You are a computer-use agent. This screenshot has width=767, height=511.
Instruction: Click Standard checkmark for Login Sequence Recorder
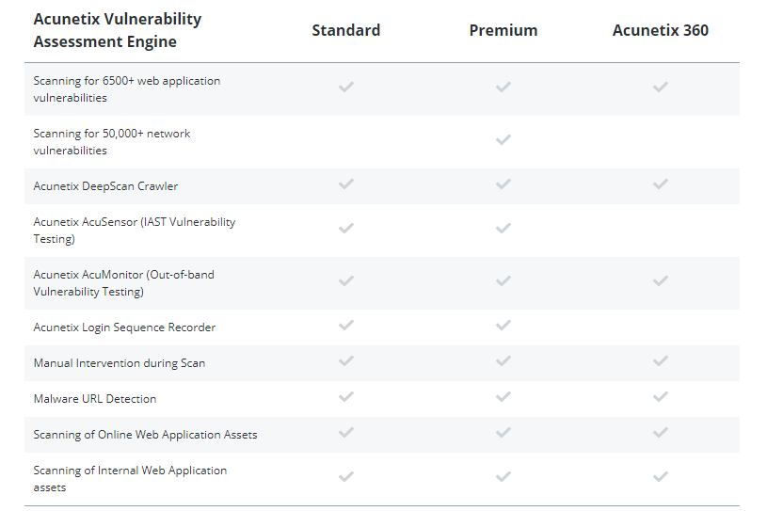coord(345,326)
